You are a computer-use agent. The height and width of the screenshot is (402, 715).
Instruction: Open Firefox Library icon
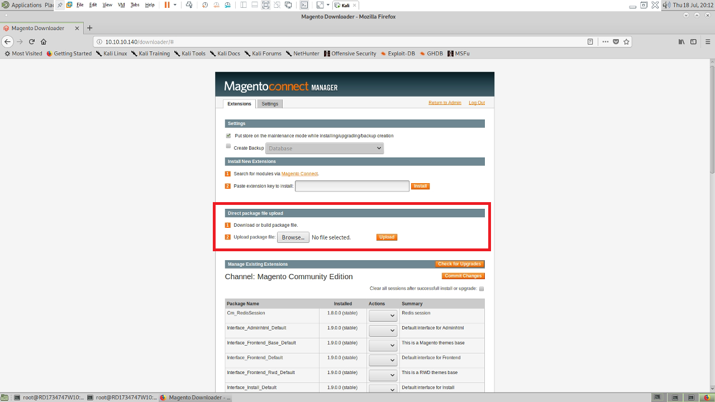pyautogui.click(x=681, y=41)
